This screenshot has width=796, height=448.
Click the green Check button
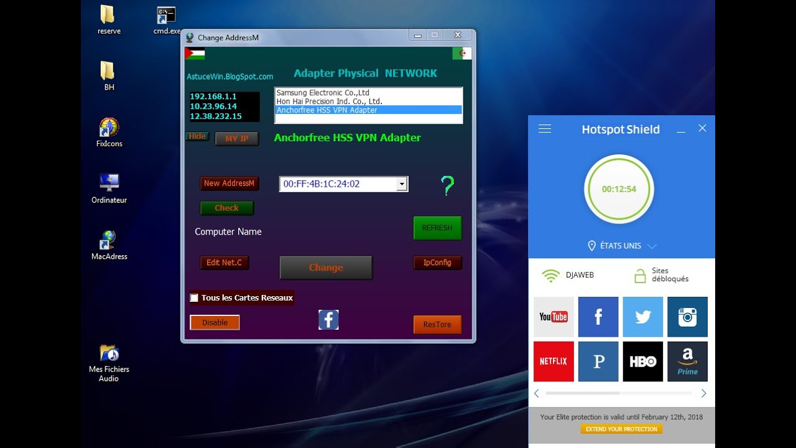227,208
